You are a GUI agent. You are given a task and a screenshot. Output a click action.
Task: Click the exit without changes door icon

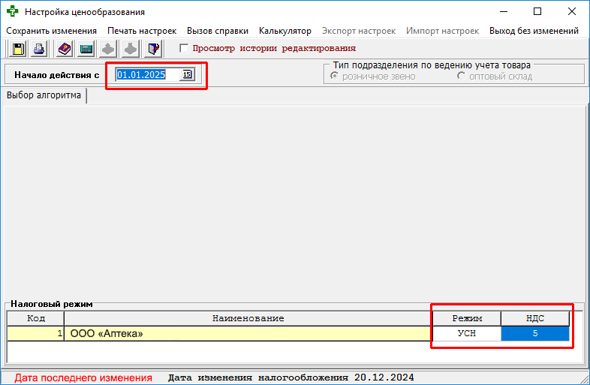(153, 49)
